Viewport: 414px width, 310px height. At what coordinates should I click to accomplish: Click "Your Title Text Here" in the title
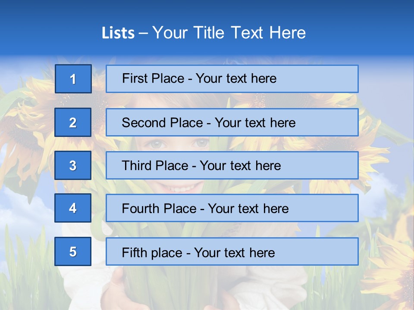229,33
